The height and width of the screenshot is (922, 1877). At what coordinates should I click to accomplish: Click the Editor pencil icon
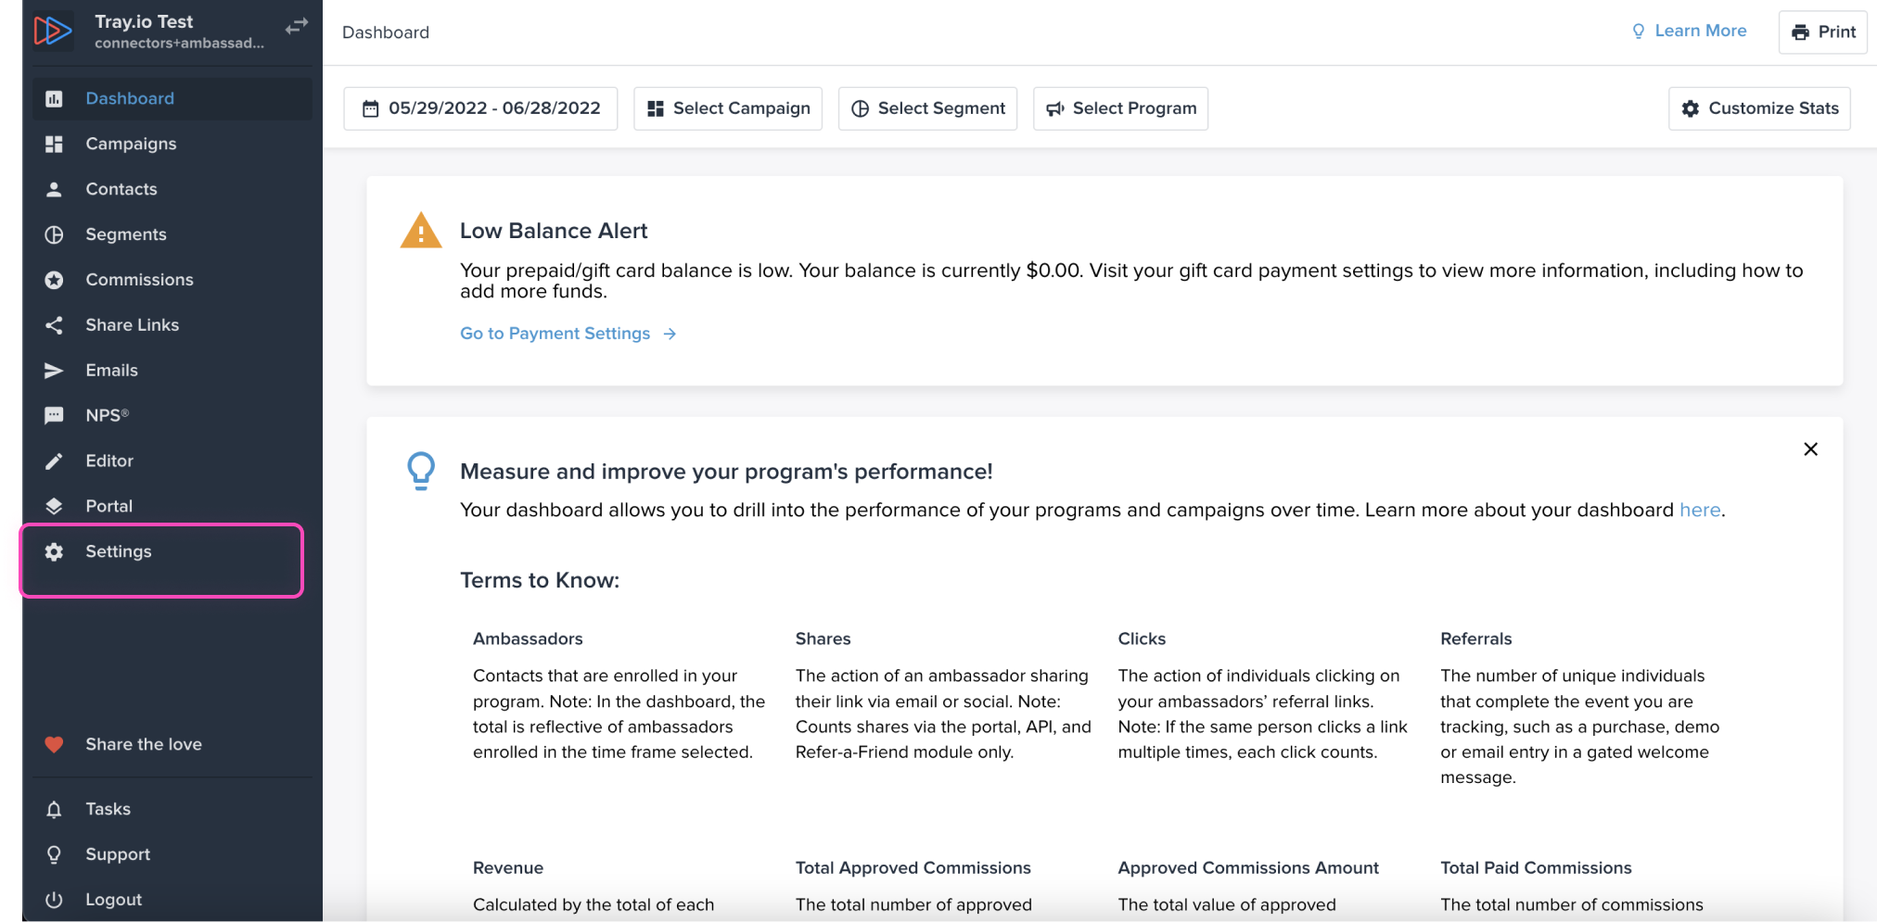click(x=55, y=461)
